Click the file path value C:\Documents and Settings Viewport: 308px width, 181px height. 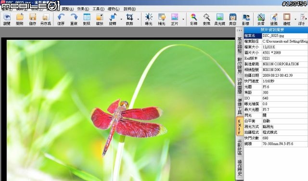tap(285, 41)
